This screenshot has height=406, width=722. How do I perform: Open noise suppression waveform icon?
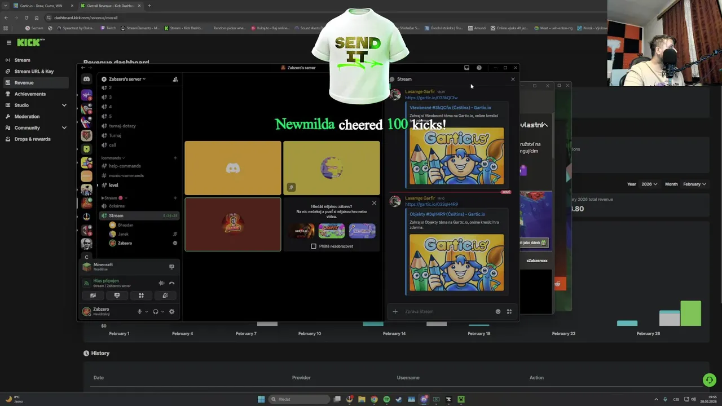pos(161,283)
